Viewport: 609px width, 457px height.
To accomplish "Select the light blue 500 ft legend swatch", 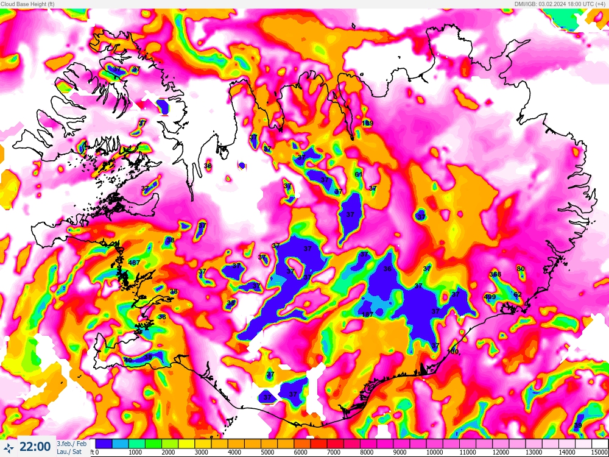I will coord(121,444).
